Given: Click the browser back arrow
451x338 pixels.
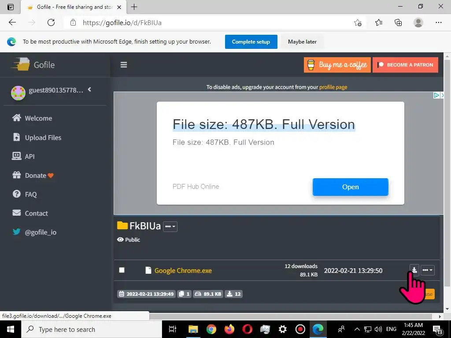Looking at the screenshot, I should 12,22.
